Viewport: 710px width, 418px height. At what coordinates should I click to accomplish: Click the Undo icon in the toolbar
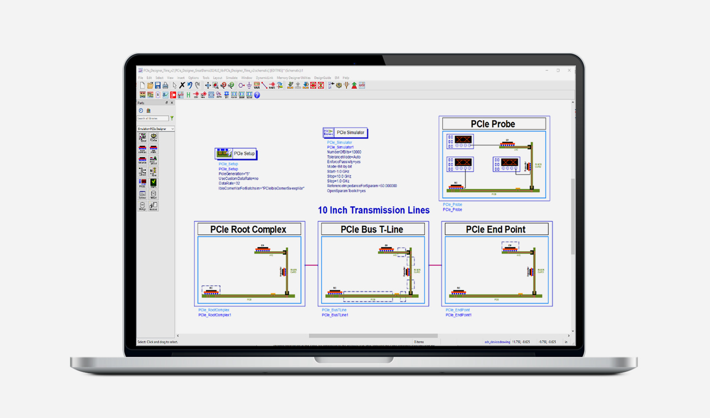pyautogui.click(x=190, y=86)
